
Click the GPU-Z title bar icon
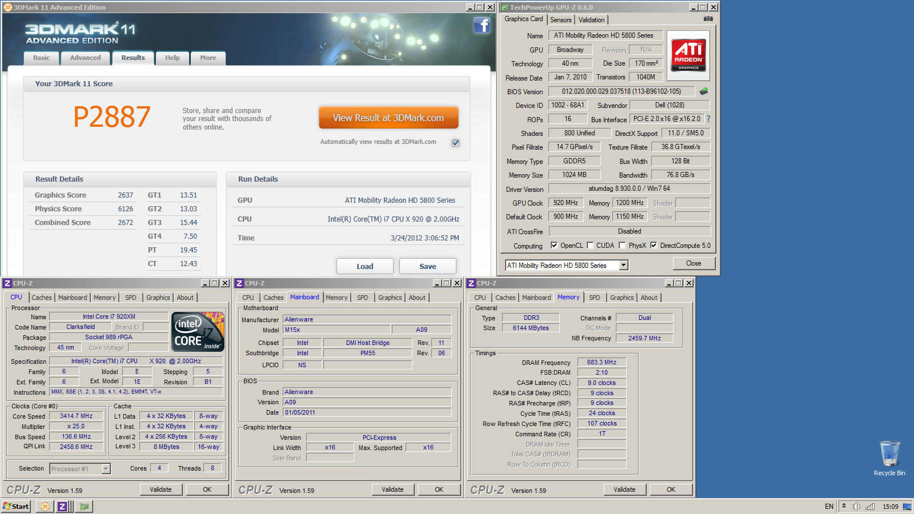504,7
